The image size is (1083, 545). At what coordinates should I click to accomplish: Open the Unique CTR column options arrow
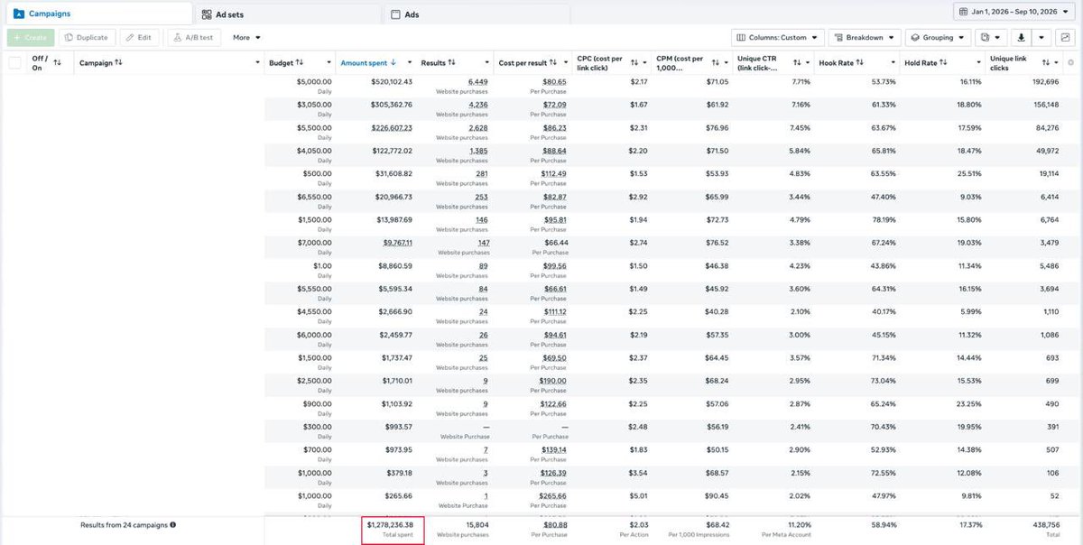click(809, 63)
